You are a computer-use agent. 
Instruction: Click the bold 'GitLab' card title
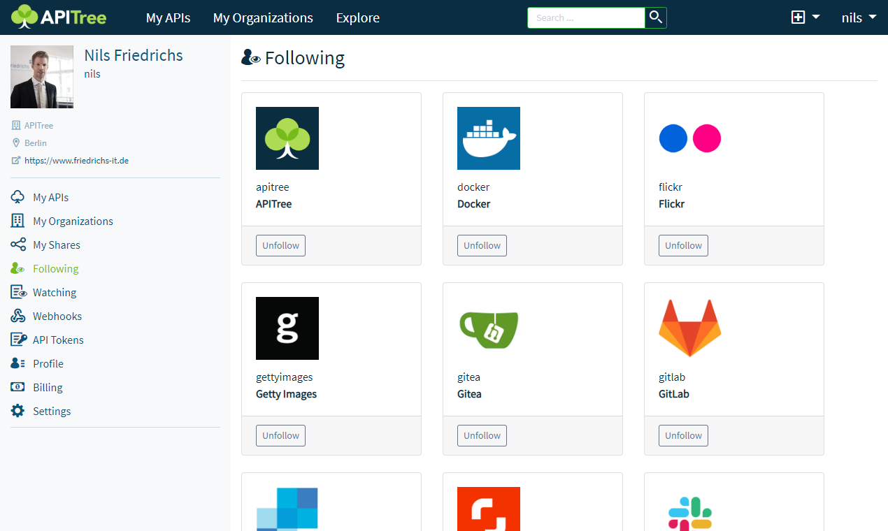[x=674, y=394]
